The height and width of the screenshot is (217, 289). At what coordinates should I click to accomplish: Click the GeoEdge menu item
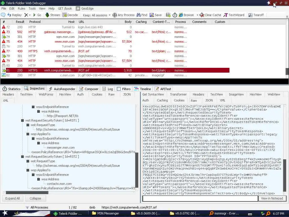[x=85, y=8]
